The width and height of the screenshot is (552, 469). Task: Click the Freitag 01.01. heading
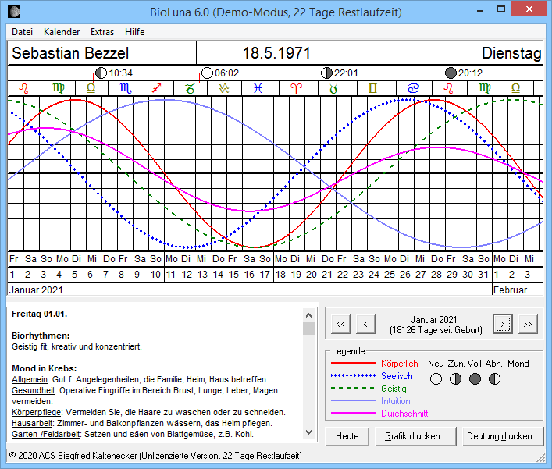tap(39, 314)
